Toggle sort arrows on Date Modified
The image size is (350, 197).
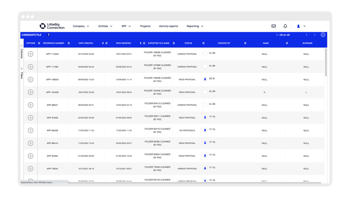click(x=141, y=43)
